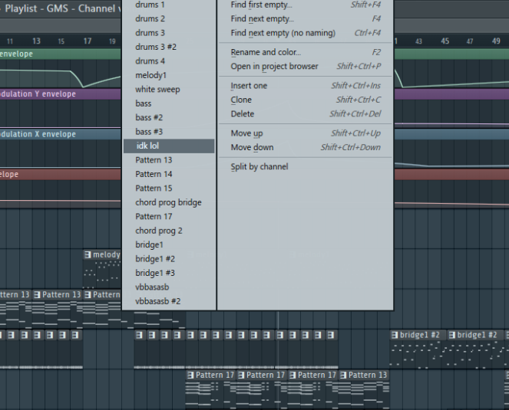This screenshot has height=410, width=509.
Task: Select the highlighted idk lol pattern
Action: point(169,146)
